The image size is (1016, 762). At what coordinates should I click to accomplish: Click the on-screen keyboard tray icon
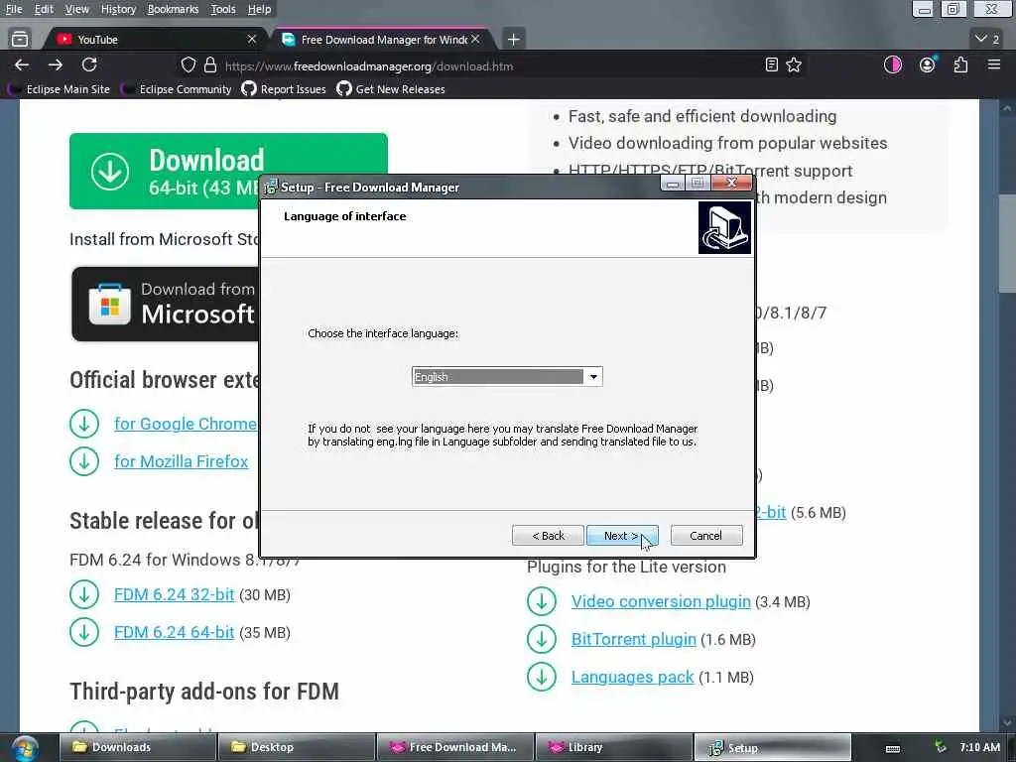click(893, 748)
